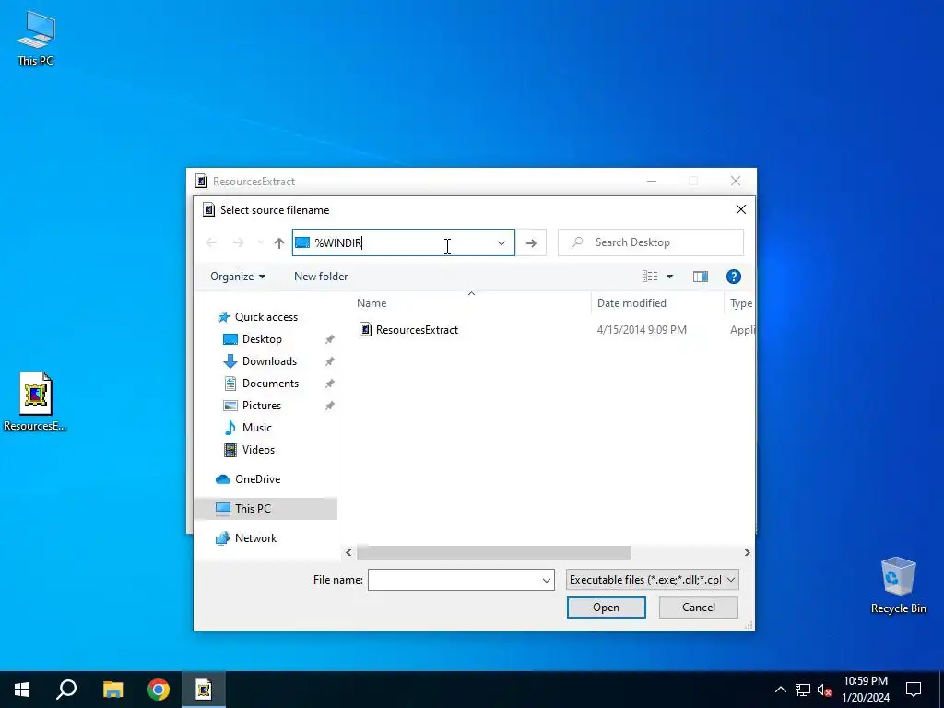The width and height of the screenshot is (944, 708).
Task: Click the network tray icon
Action: pyautogui.click(x=803, y=690)
